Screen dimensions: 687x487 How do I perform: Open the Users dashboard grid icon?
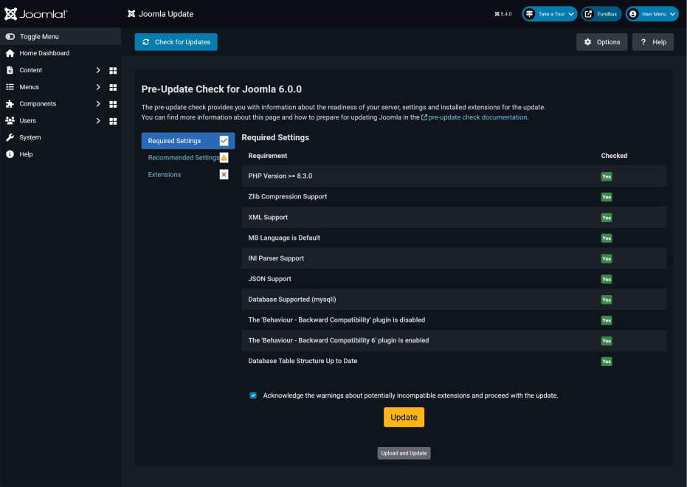point(113,121)
